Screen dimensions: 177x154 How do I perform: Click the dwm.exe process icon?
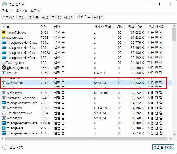pyautogui.click(x=4, y=73)
